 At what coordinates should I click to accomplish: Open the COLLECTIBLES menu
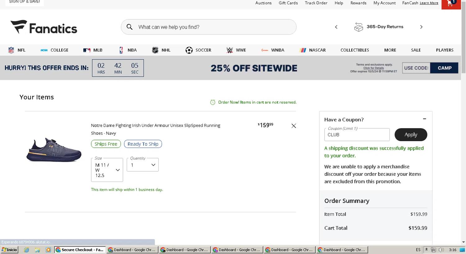(355, 50)
